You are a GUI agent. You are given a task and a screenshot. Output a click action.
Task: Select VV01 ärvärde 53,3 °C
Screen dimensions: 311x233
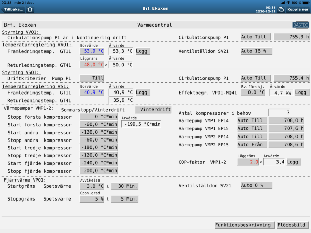point(121,51)
